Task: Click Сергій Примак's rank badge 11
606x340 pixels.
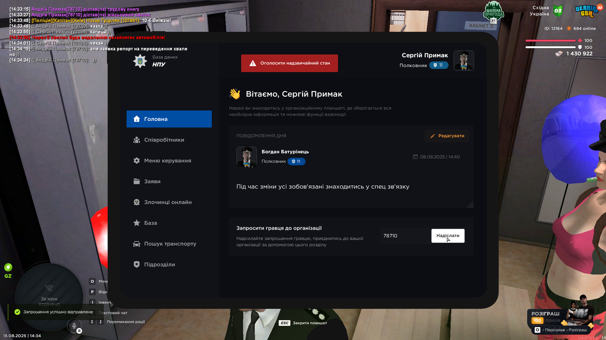Action: [439, 65]
